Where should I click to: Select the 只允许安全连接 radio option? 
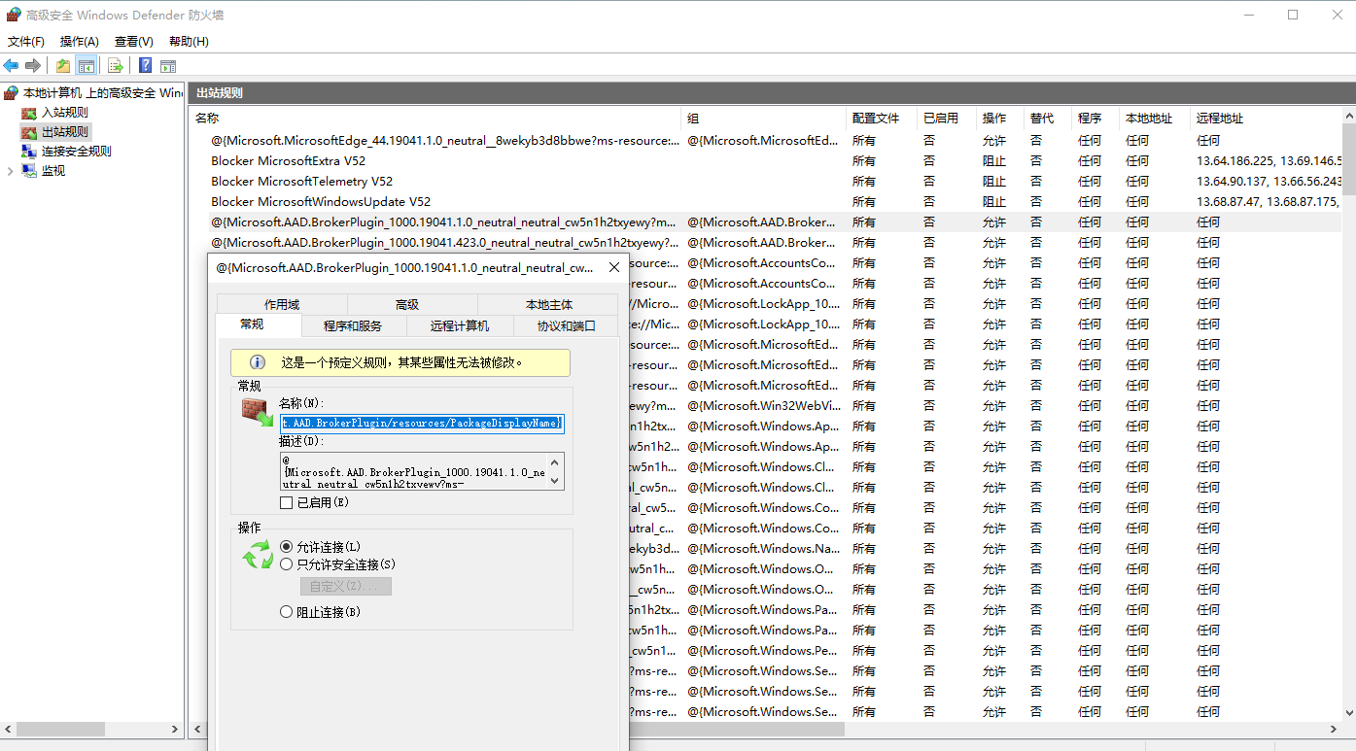click(286, 564)
